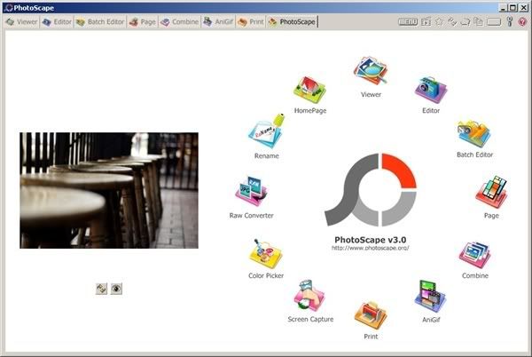Click the shuffle photo button below the preview
Viewport: 532px width, 357px height.
point(101,289)
